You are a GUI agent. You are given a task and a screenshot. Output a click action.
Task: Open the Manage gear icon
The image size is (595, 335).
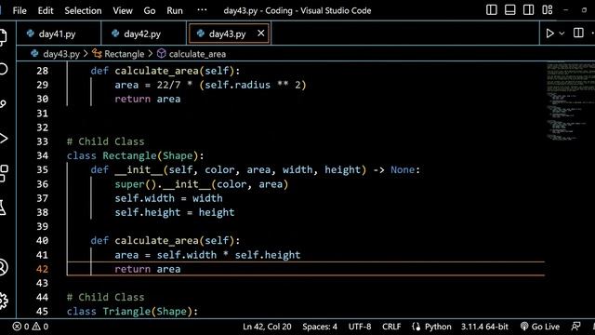[3, 301]
